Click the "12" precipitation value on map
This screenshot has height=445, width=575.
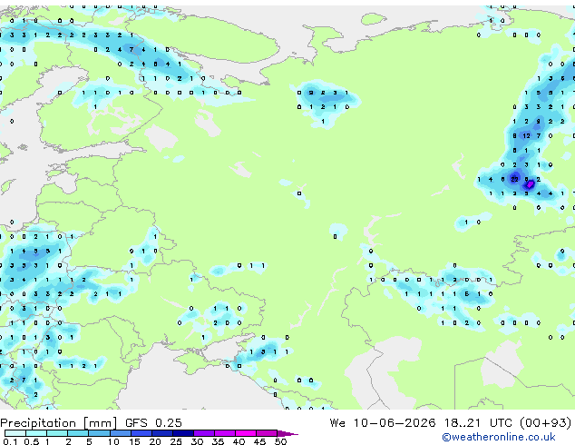526,136
